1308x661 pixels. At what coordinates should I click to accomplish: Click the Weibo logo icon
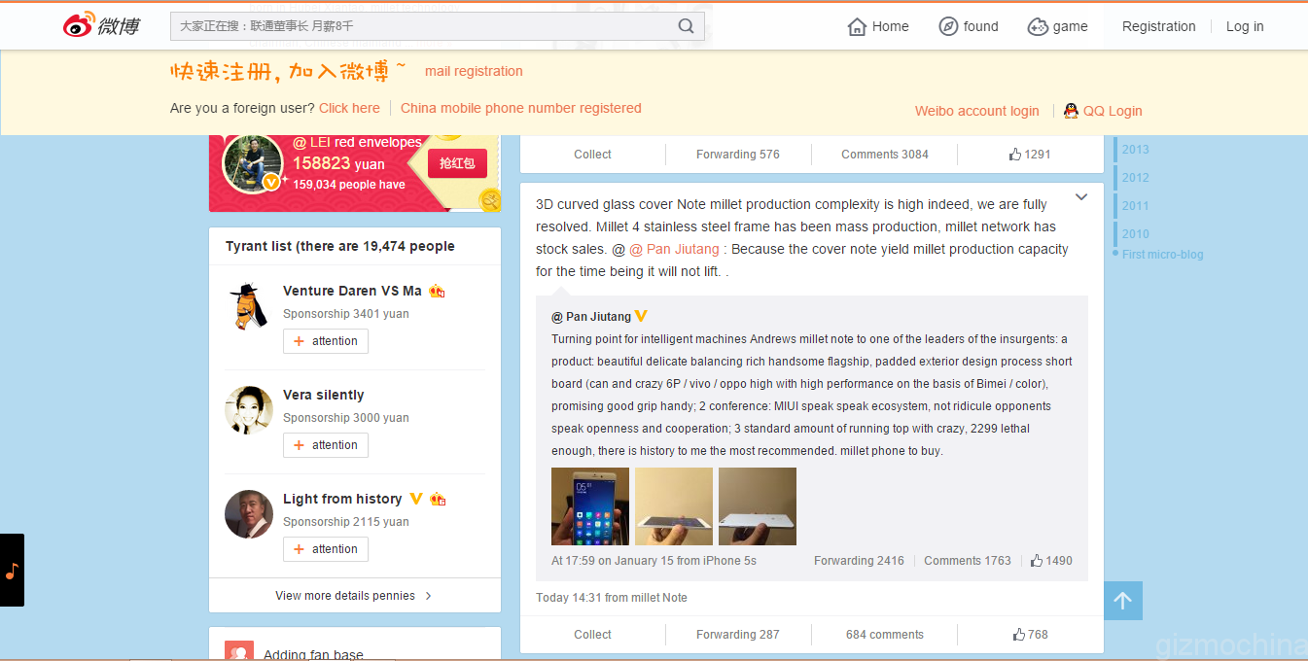(x=80, y=25)
